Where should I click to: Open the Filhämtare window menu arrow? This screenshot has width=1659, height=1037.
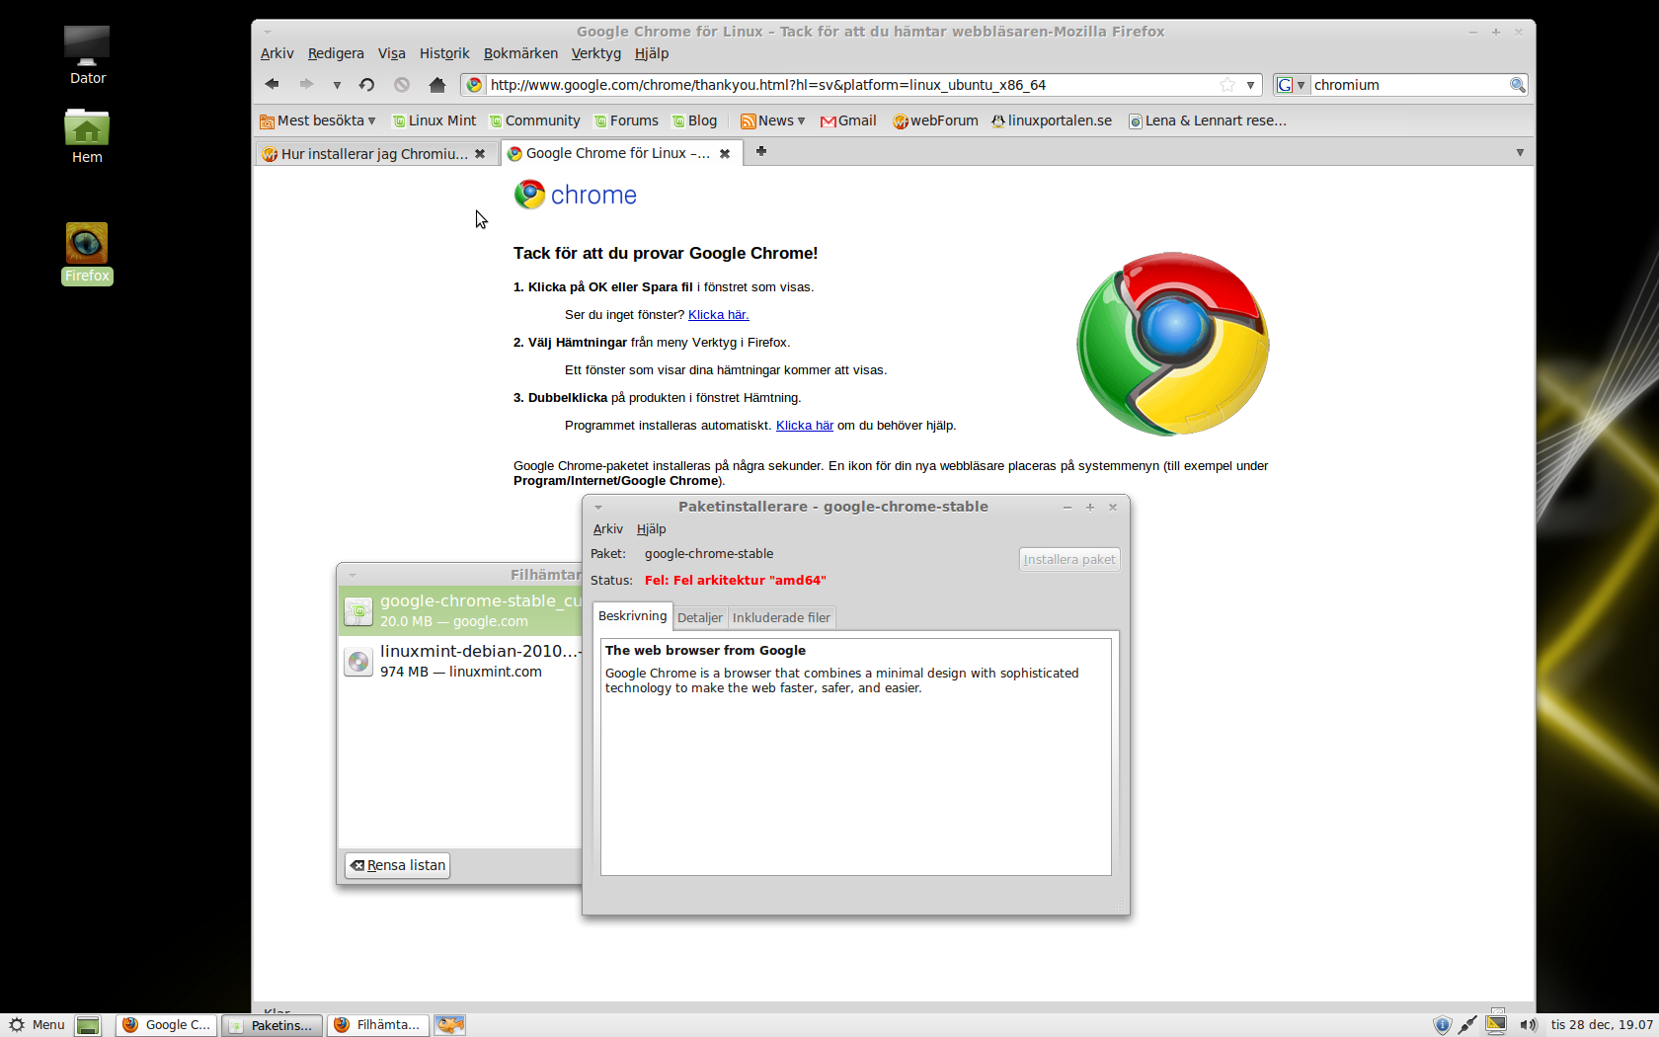coord(353,575)
